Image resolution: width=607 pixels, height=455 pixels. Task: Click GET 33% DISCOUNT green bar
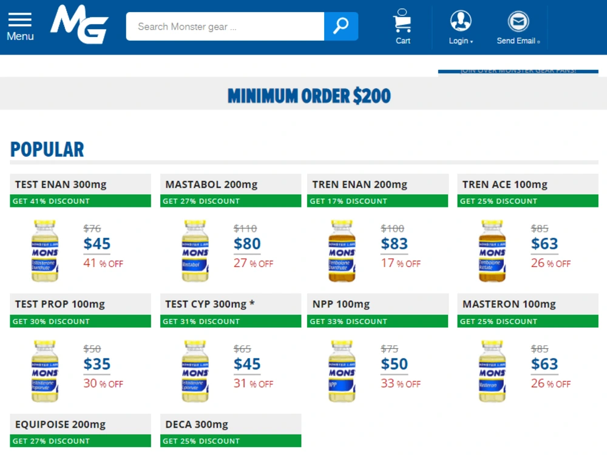coord(378,321)
